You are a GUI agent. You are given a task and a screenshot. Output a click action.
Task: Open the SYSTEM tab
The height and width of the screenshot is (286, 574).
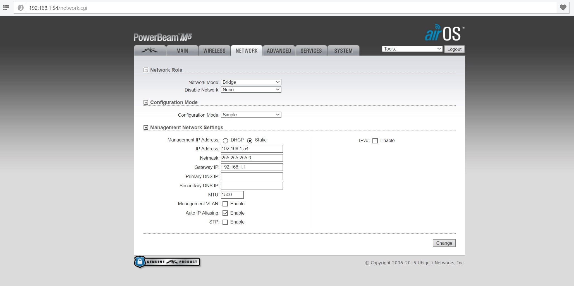[x=343, y=51]
